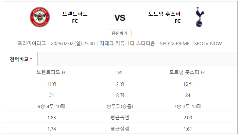Click the 프리미어리그 league label
Image resolution: width=240 pixels, height=136 pixels.
point(32,43)
